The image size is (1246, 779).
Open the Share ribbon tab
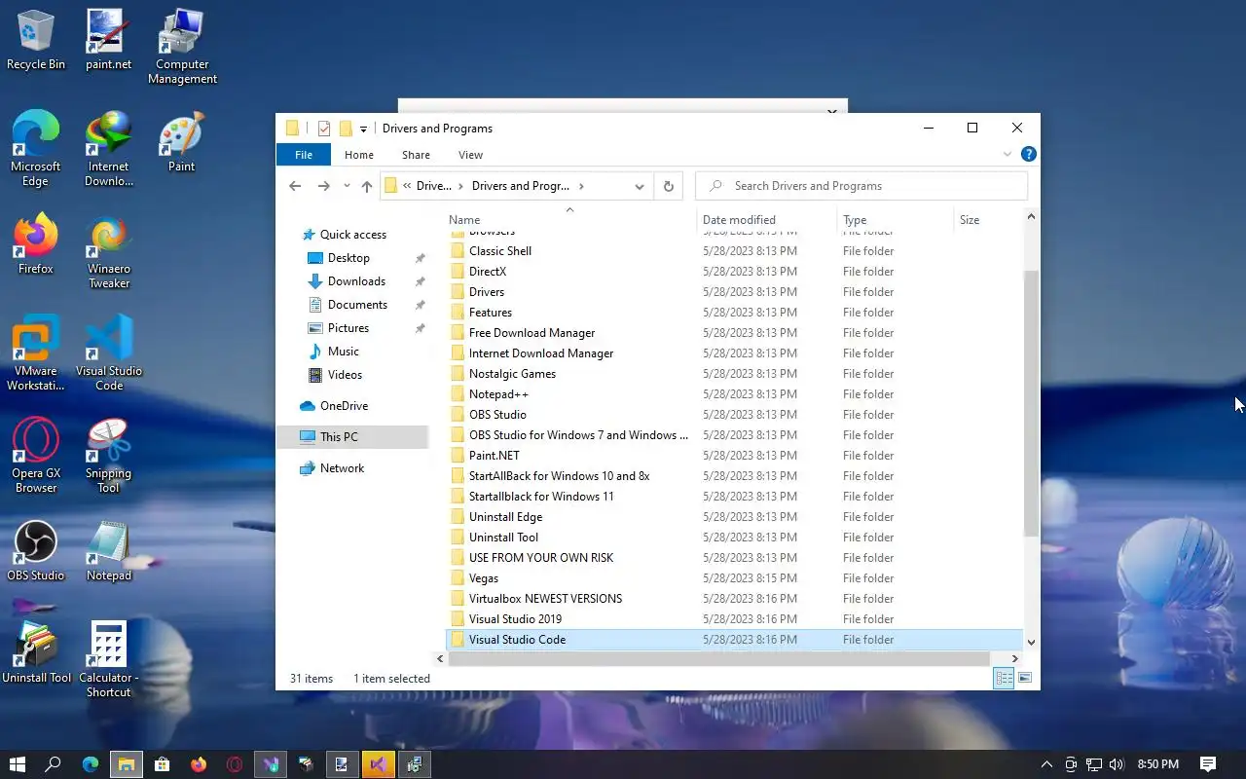pyautogui.click(x=416, y=155)
